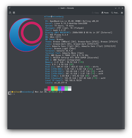
Task: Click the blue color block
Action: pos(60,88)
